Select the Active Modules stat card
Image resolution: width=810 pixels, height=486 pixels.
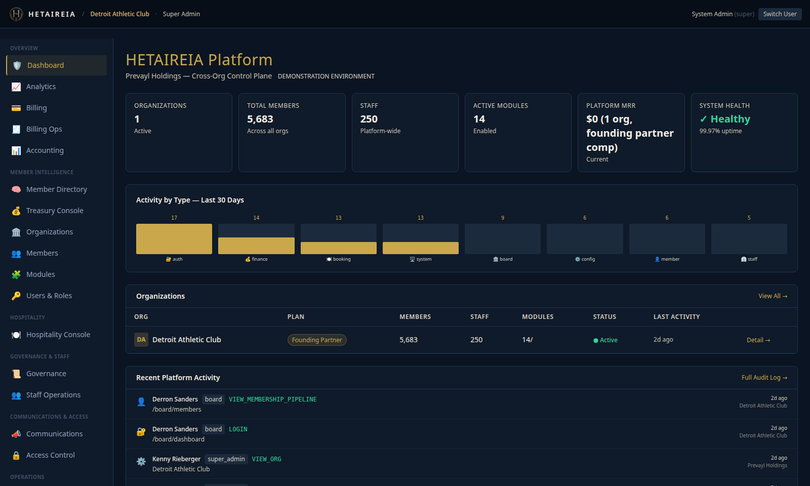coord(518,133)
